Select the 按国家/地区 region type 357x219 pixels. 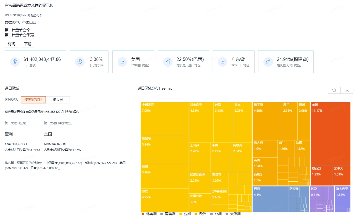tap(33, 100)
